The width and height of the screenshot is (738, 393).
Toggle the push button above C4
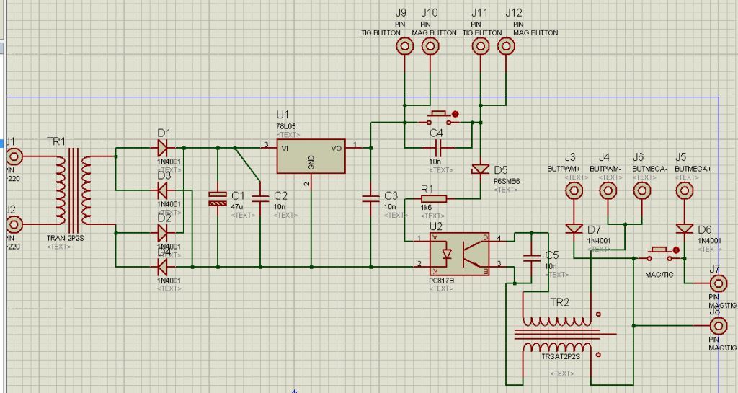(x=441, y=118)
